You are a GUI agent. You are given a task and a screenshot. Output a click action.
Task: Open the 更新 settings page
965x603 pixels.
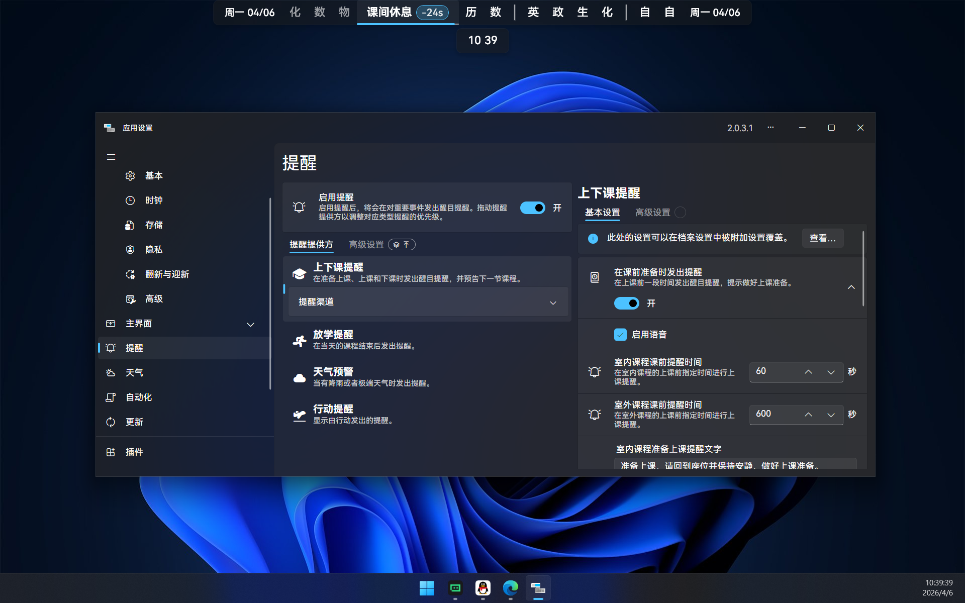pyautogui.click(x=134, y=422)
